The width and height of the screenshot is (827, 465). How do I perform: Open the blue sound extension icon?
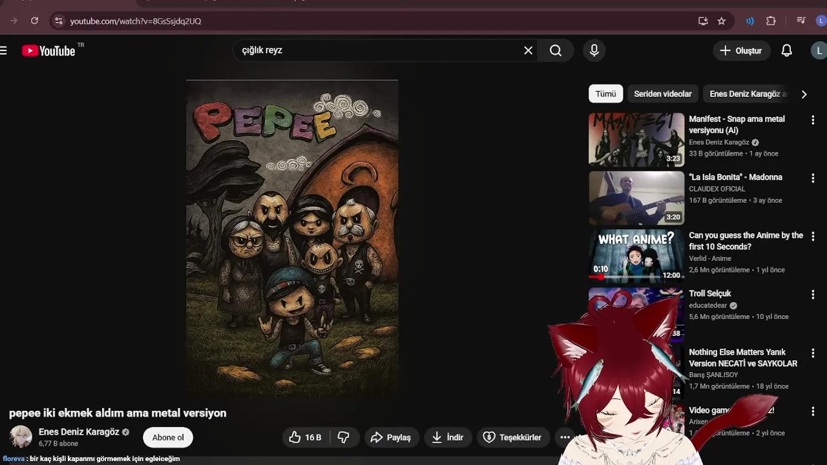(x=749, y=21)
